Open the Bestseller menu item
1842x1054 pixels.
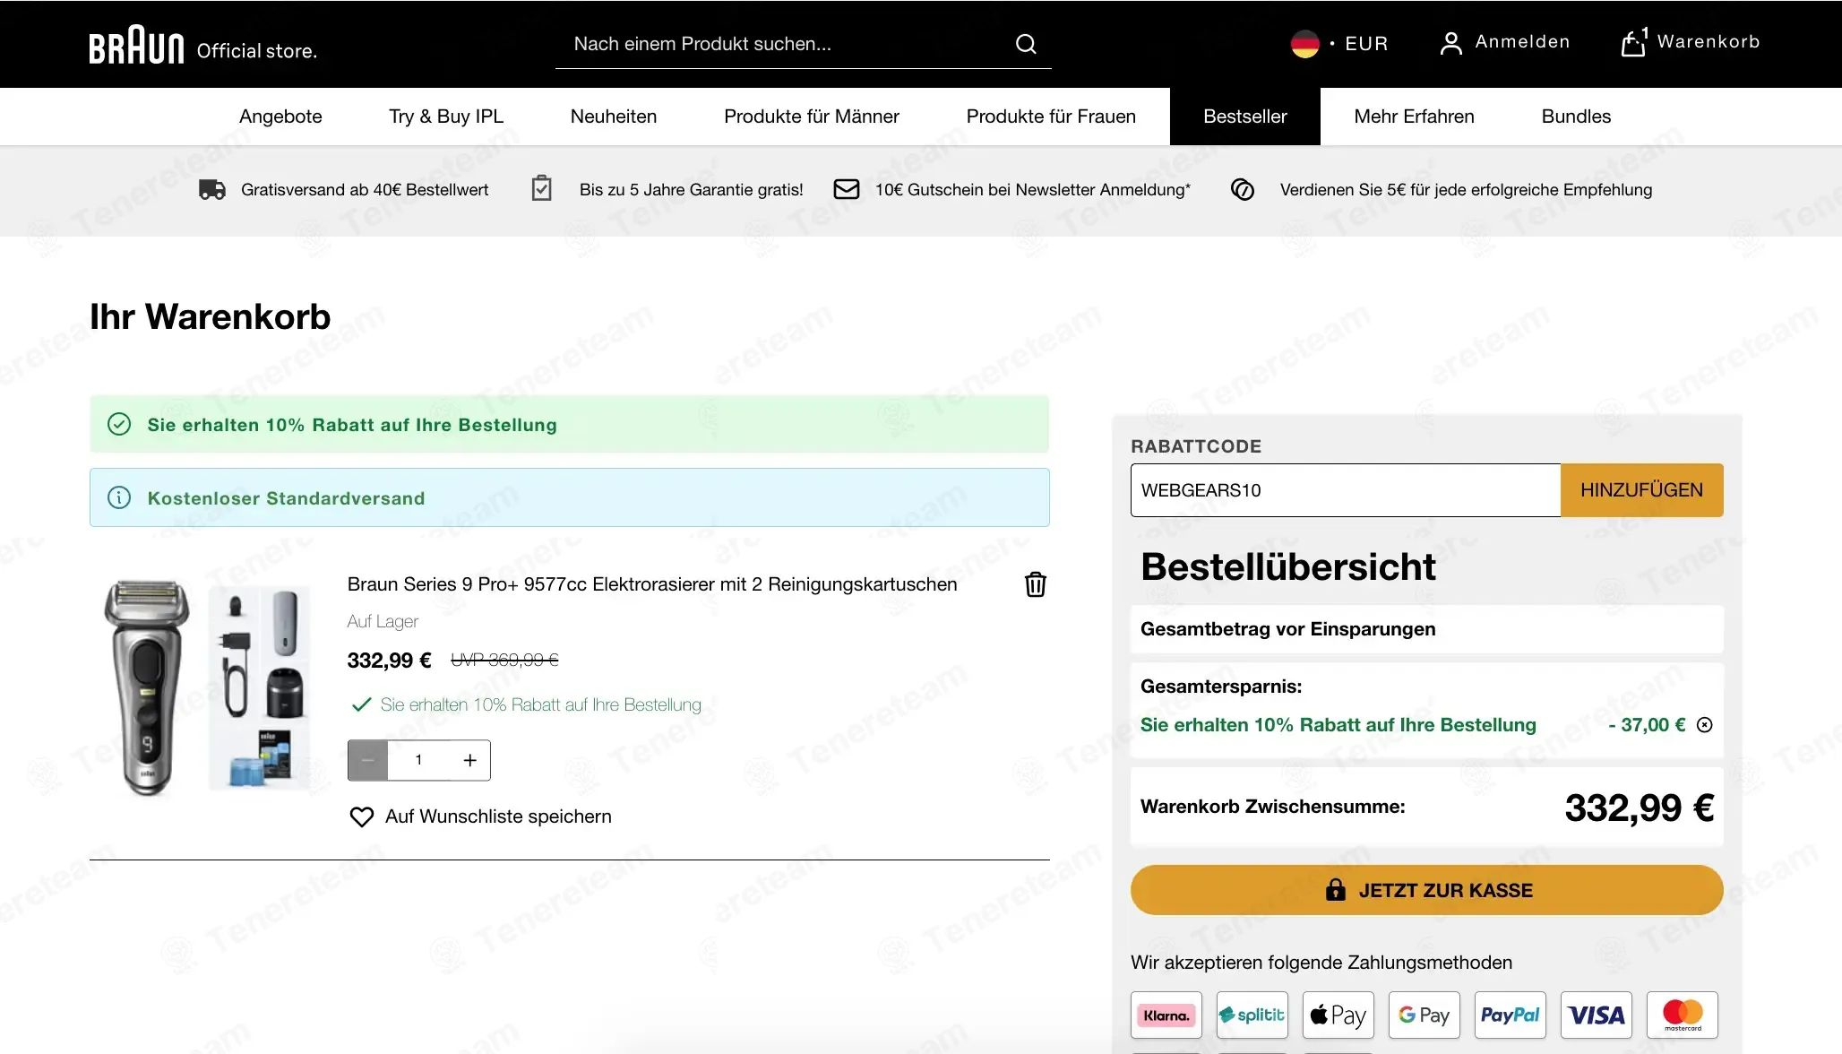(1245, 117)
